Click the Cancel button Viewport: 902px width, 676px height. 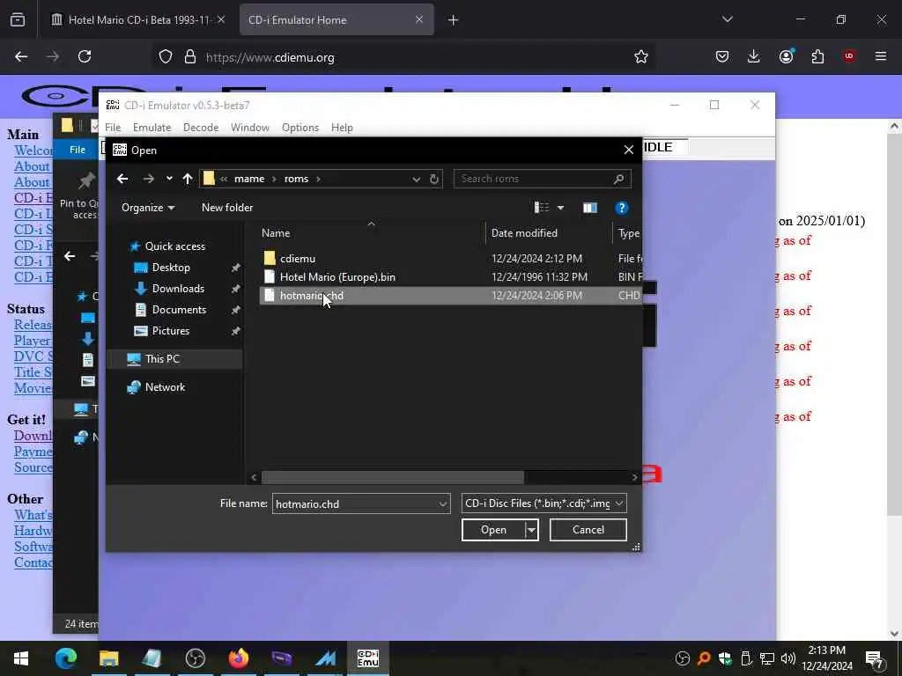coord(588,530)
